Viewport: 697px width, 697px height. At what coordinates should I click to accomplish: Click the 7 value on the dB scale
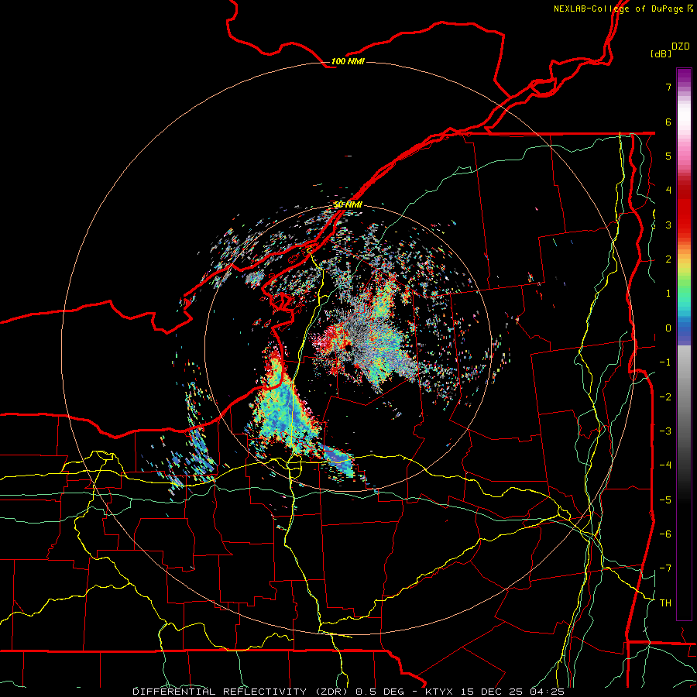coord(668,87)
